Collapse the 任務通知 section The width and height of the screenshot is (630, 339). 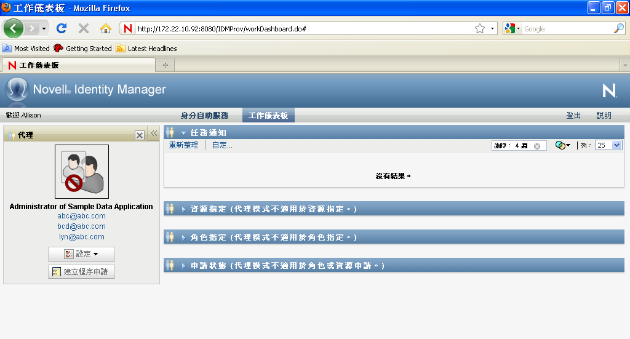183,133
